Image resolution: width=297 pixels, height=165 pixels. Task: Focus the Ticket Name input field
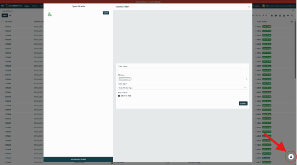coord(183,70)
